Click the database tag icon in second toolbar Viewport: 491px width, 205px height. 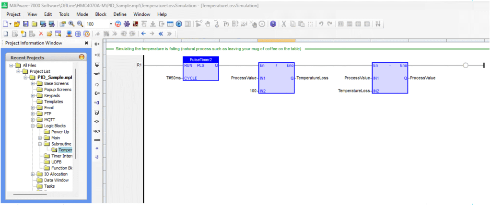tap(78, 34)
